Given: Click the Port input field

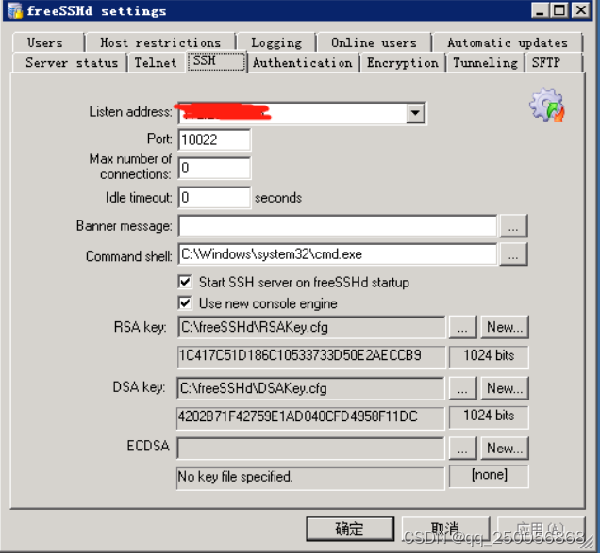Looking at the screenshot, I should tap(214, 139).
